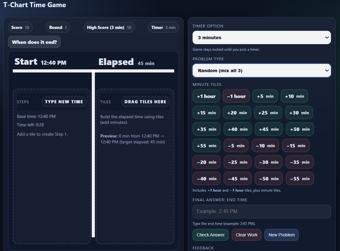This screenshot has width=340, height=251.
Task: Start a New Problem
Action: point(281,235)
